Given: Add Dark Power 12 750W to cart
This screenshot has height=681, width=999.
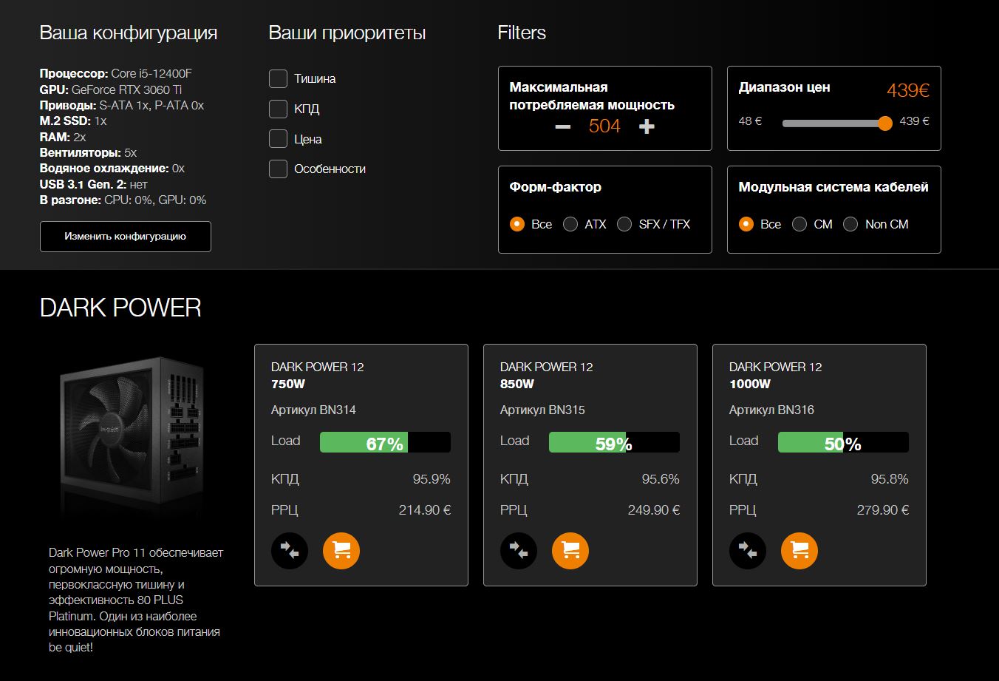Looking at the screenshot, I should [341, 551].
